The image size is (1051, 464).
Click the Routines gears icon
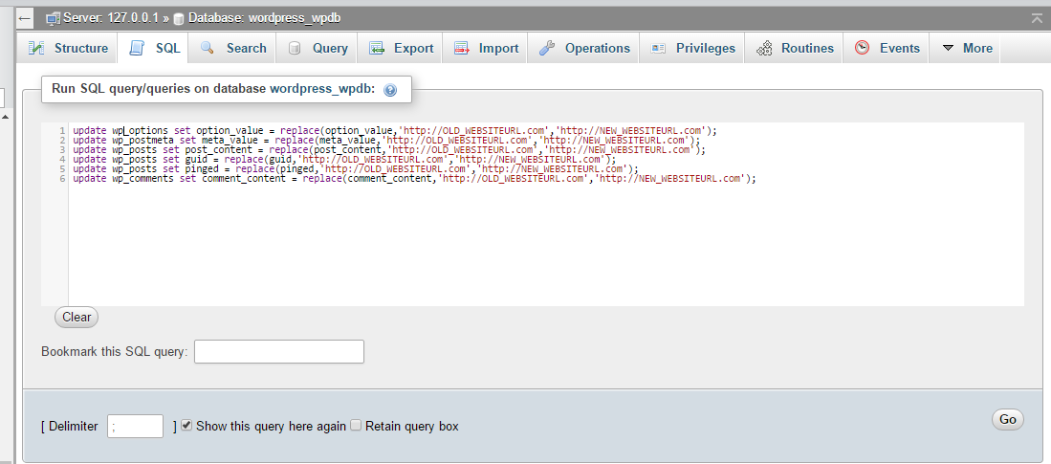point(764,48)
